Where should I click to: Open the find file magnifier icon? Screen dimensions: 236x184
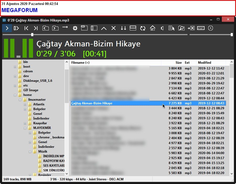pos(181,28)
